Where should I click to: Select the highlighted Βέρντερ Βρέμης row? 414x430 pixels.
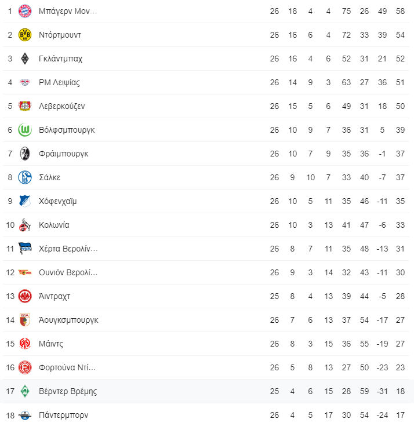(x=207, y=391)
